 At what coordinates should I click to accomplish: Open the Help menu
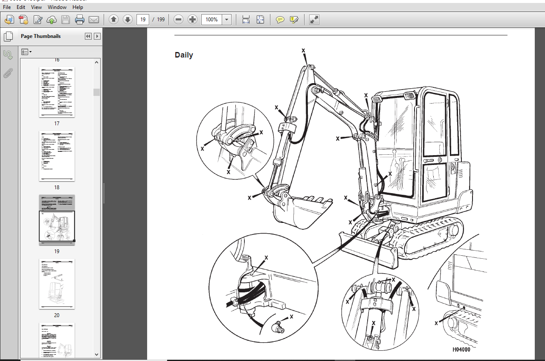(78, 7)
